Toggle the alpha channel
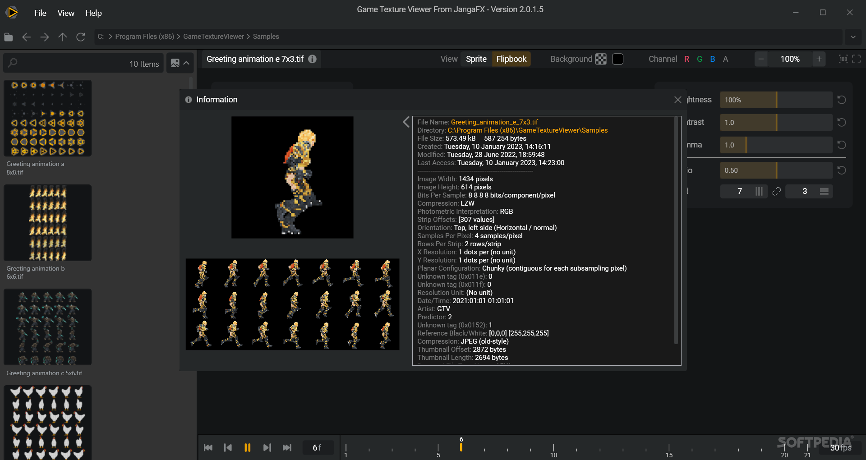This screenshot has width=866, height=460. (726, 59)
